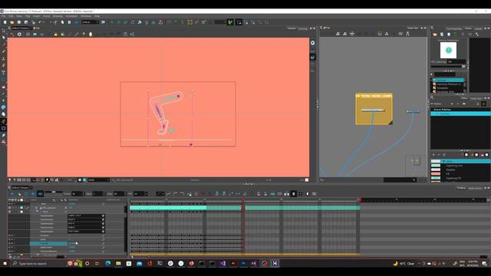Click the Windows Start button

[5, 264]
